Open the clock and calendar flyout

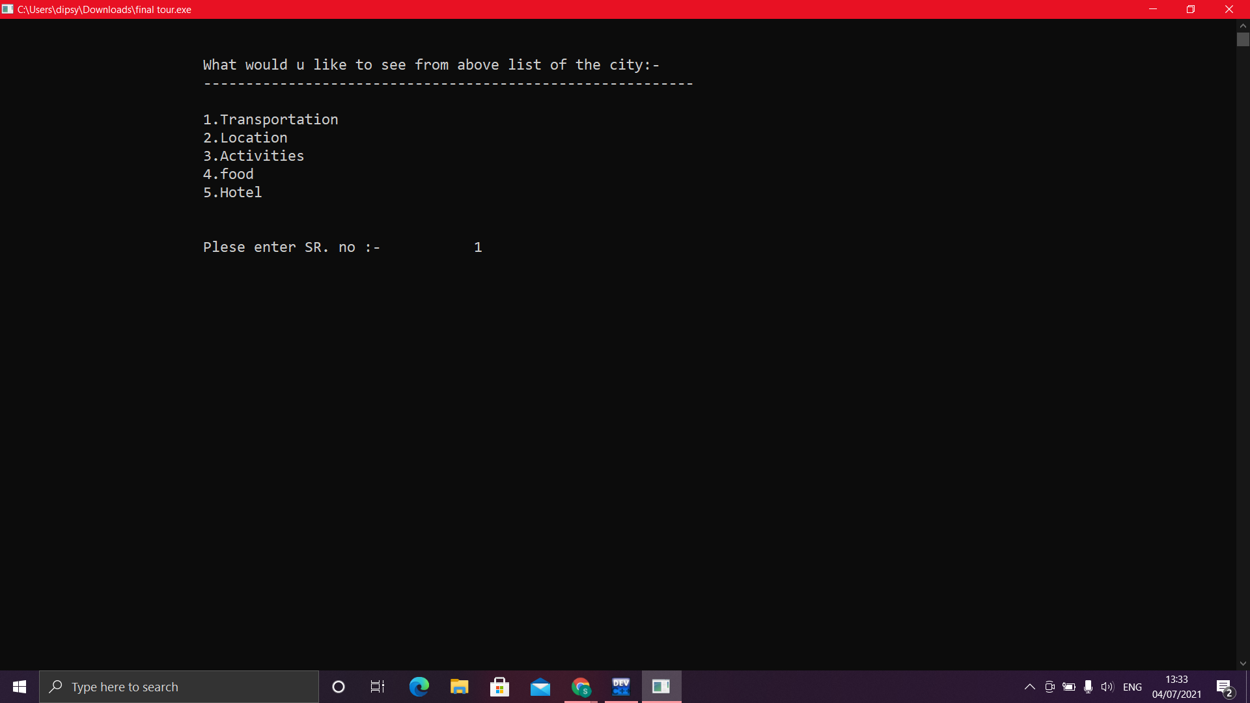(x=1176, y=687)
